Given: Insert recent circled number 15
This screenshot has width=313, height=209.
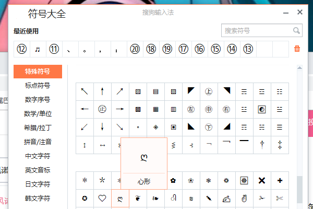Looking at the screenshot, I should [216, 49].
